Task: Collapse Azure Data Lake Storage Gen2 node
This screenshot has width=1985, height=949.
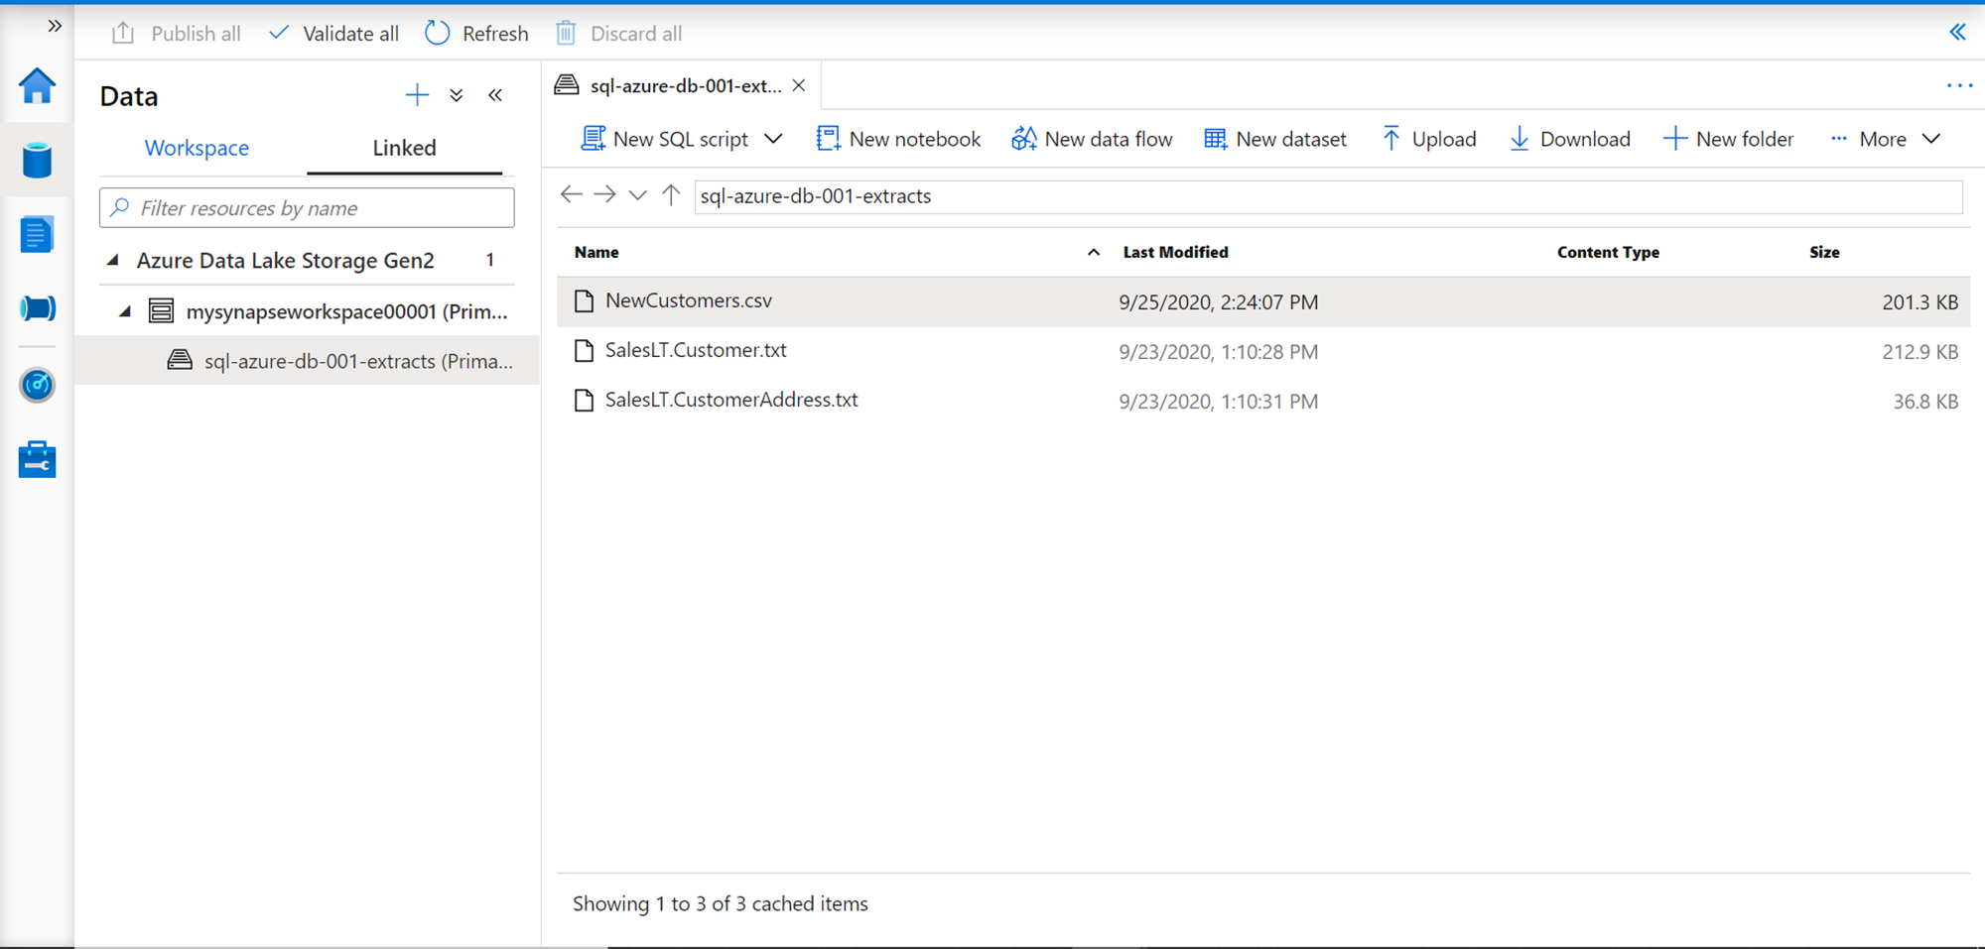Action: coord(113,260)
